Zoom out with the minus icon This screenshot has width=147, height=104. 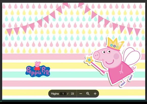[x=81, y=94]
